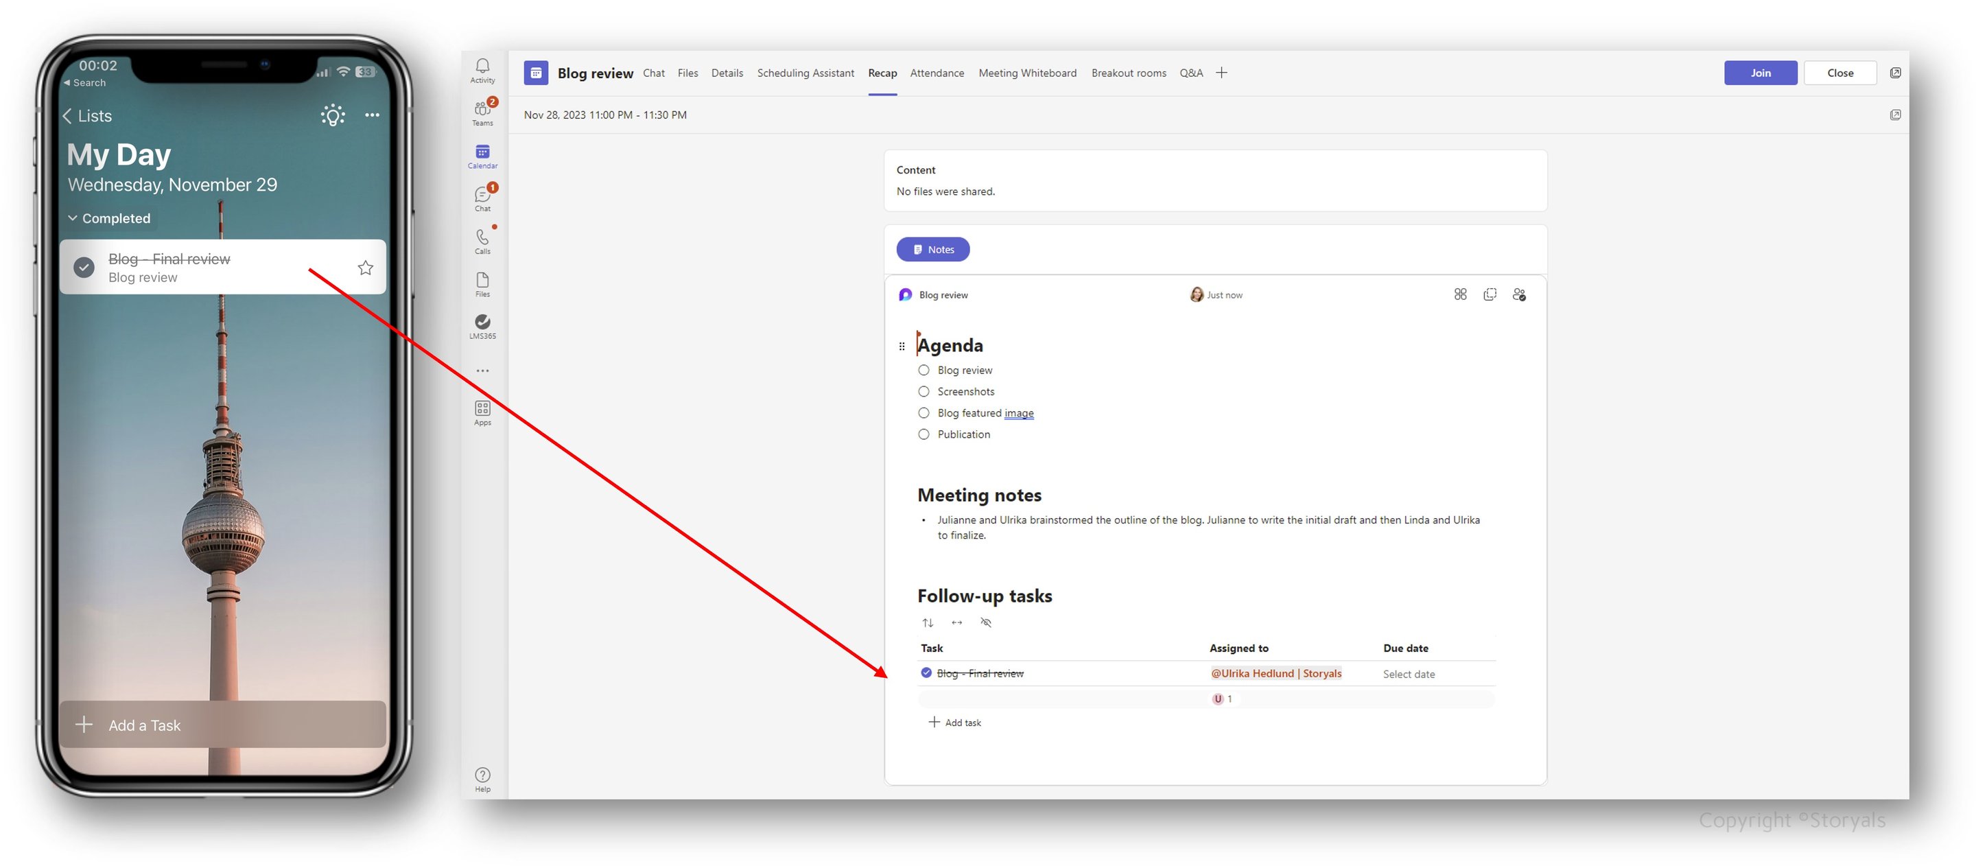The height and width of the screenshot is (866, 1976).
Task: Click the Join meeting button
Action: (x=1760, y=73)
